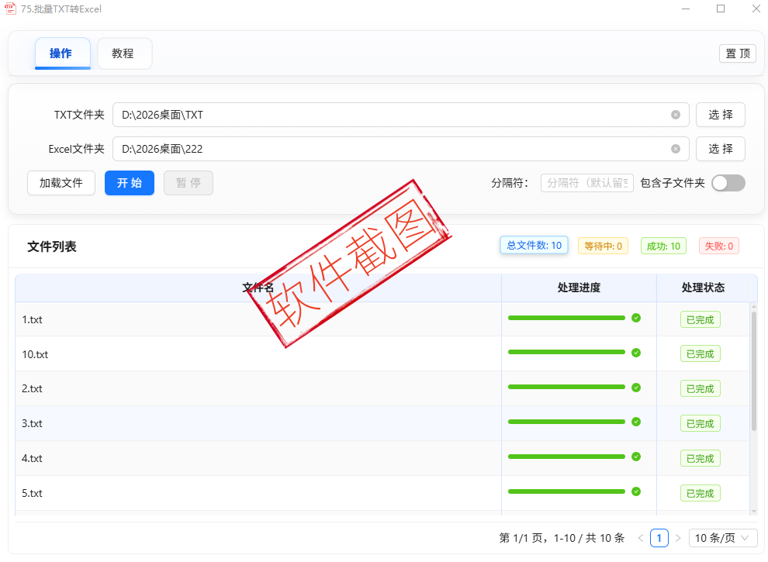Viewport: 768px width, 562px height.
Task: Click the green checkmark for 5.txt
Action: (x=636, y=491)
